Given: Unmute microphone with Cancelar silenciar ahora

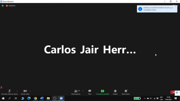Looking at the screenshot, I should (9, 92).
